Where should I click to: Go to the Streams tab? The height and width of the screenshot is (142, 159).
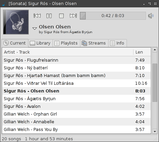pos(94,43)
